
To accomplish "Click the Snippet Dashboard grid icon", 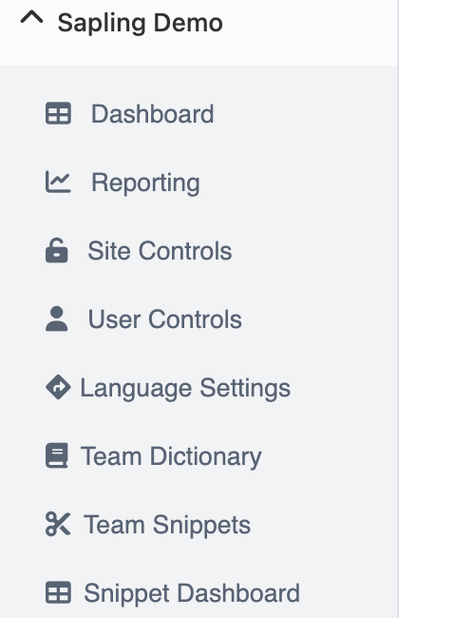I will click(58, 592).
